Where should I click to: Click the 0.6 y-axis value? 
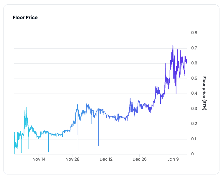[194, 63]
